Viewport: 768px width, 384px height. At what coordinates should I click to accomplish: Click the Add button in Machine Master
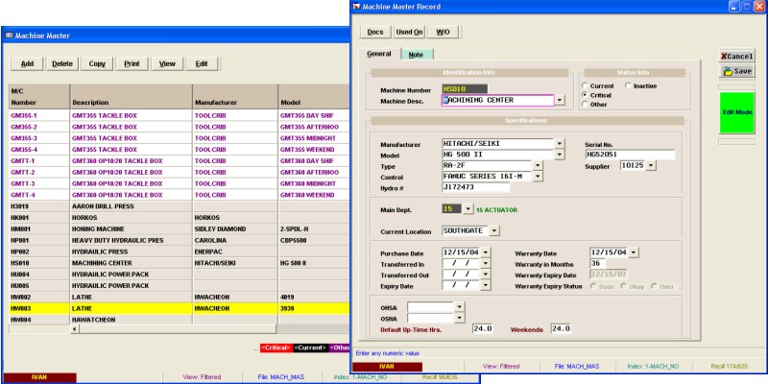(27, 63)
